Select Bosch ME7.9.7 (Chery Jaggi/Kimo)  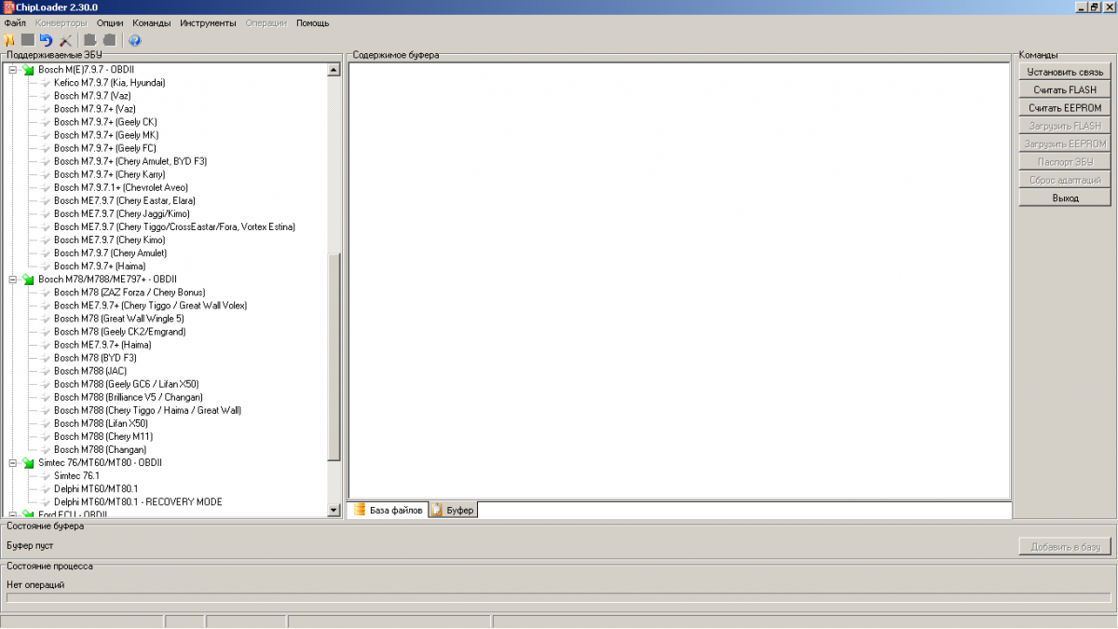[x=121, y=213]
